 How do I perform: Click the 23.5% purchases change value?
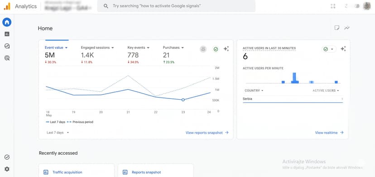click(168, 62)
